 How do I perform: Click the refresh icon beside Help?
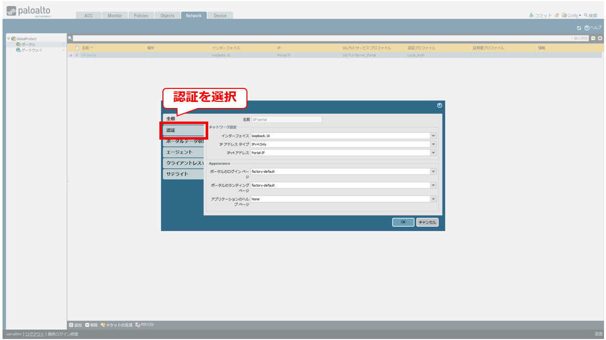579,28
